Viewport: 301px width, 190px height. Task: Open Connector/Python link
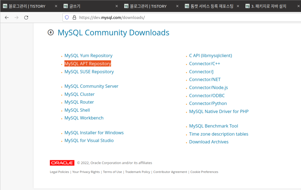click(208, 103)
